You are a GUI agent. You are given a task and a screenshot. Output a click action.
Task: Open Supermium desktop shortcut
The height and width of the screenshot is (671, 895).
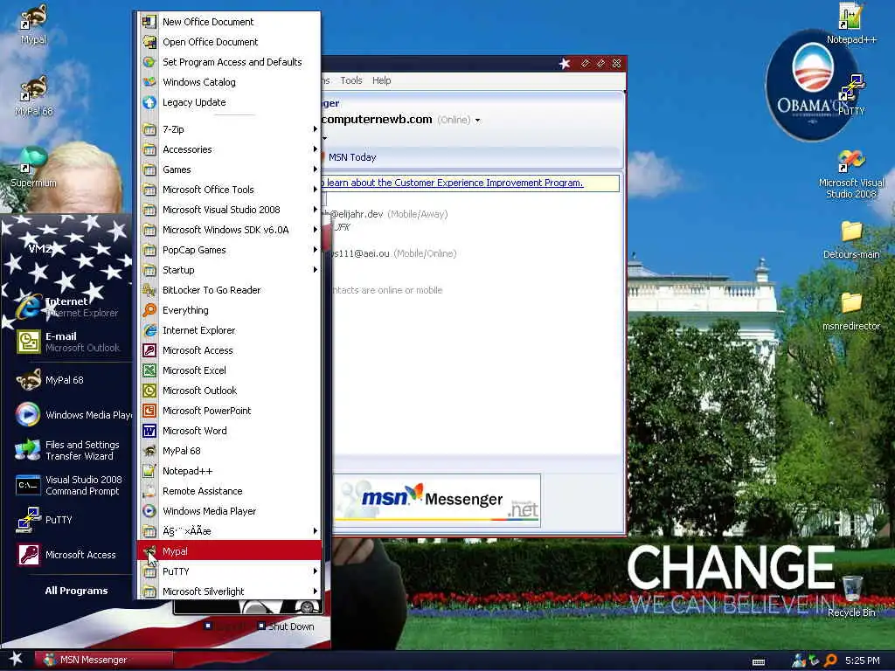pos(33,167)
